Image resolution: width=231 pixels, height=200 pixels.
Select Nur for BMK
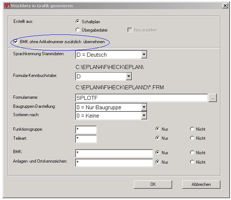click(158, 152)
